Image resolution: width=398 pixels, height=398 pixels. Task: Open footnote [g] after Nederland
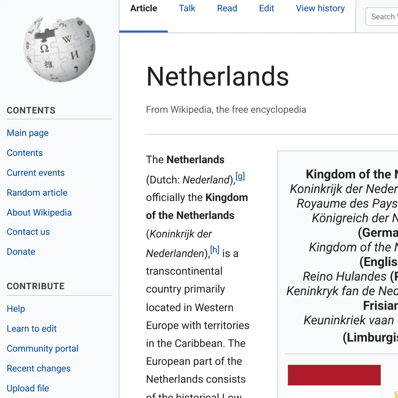(240, 176)
